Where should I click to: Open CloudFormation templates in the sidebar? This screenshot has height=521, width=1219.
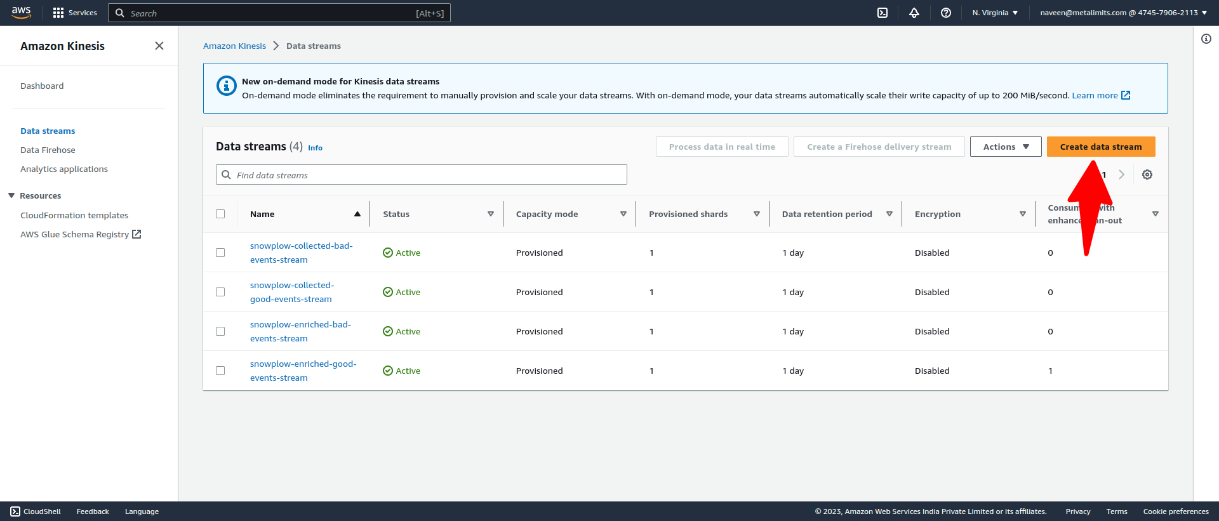pyautogui.click(x=74, y=215)
